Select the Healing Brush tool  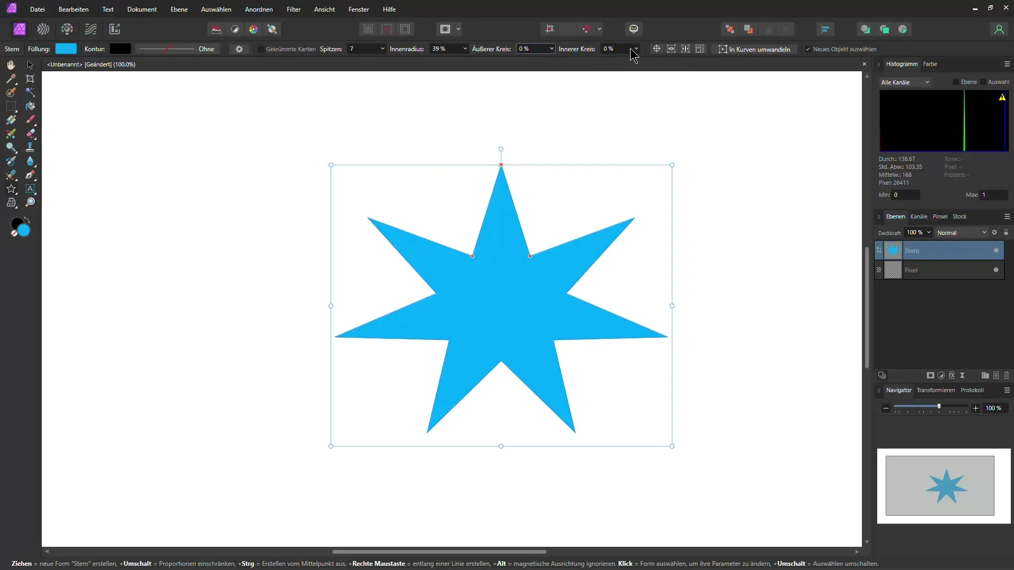click(x=11, y=175)
